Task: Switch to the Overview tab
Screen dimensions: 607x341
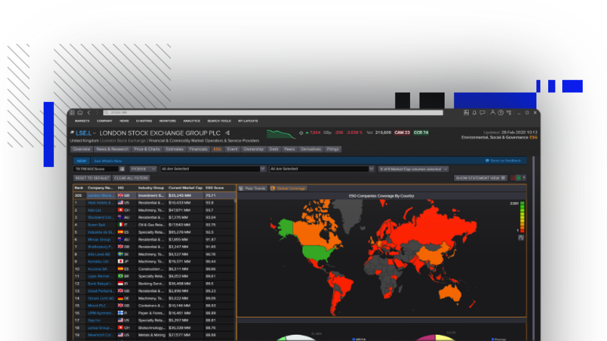Action: point(82,149)
